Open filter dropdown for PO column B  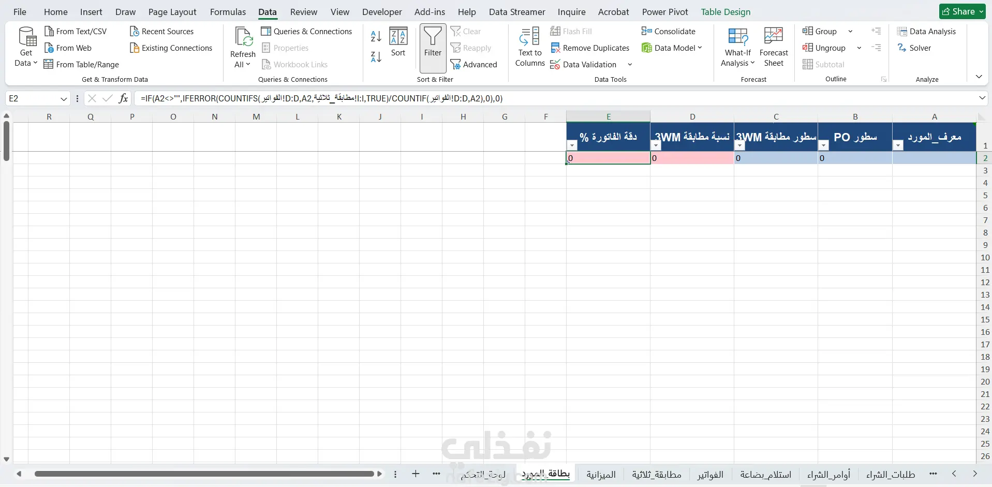[x=824, y=146]
